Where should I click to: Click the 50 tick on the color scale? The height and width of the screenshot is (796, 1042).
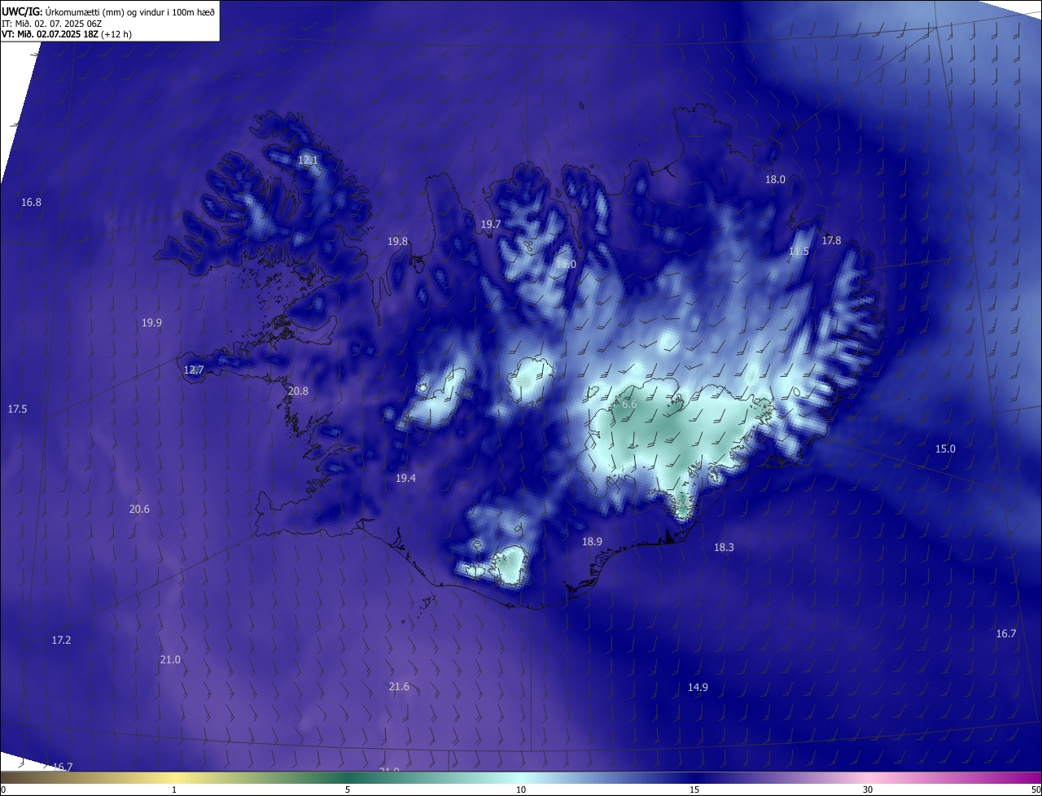[1035, 789]
